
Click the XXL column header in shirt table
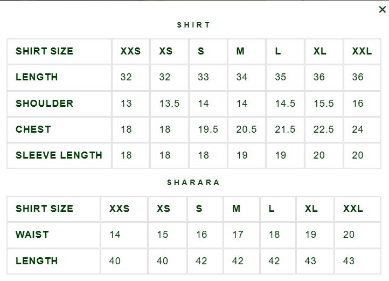coord(362,51)
